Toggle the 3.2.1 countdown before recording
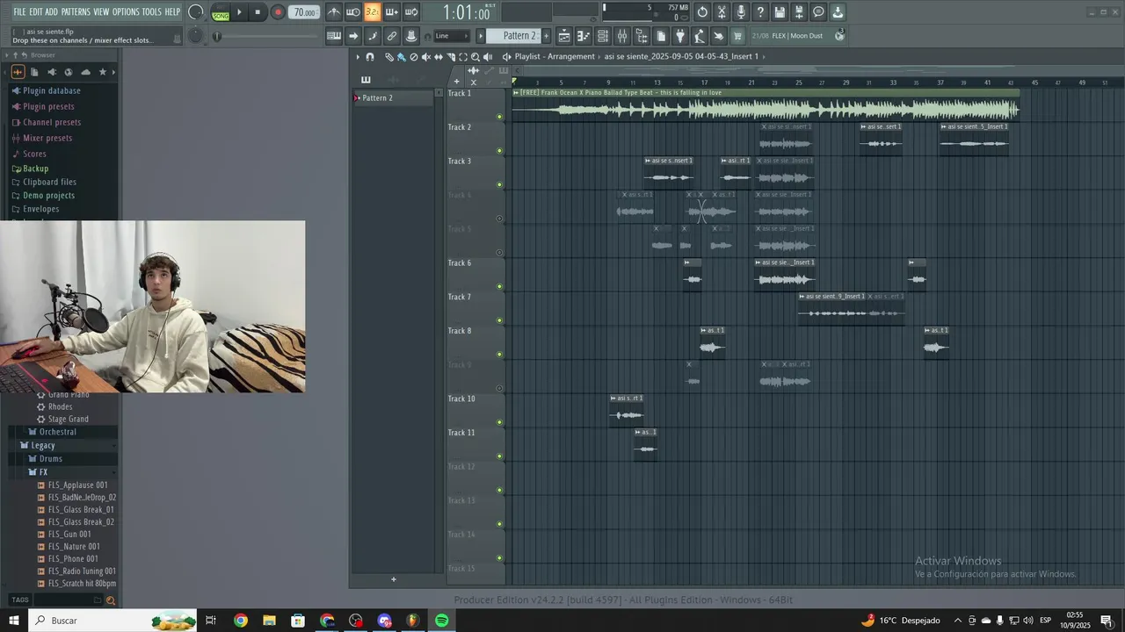 tap(373, 12)
